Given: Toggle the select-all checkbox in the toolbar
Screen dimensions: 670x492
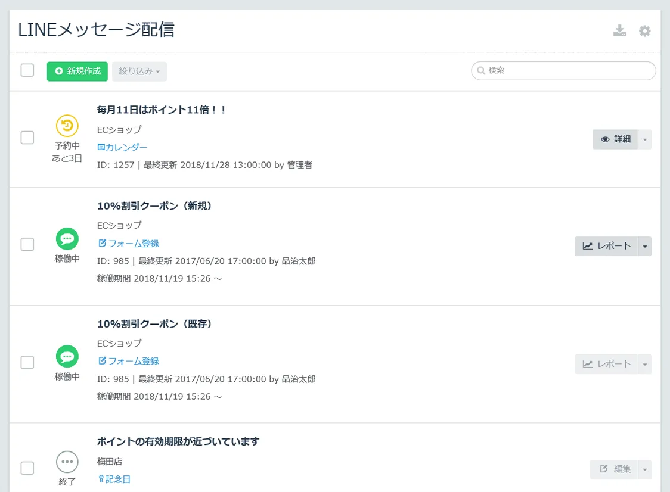Looking at the screenshot, I should pyautogui.click(x=27, y=70).
